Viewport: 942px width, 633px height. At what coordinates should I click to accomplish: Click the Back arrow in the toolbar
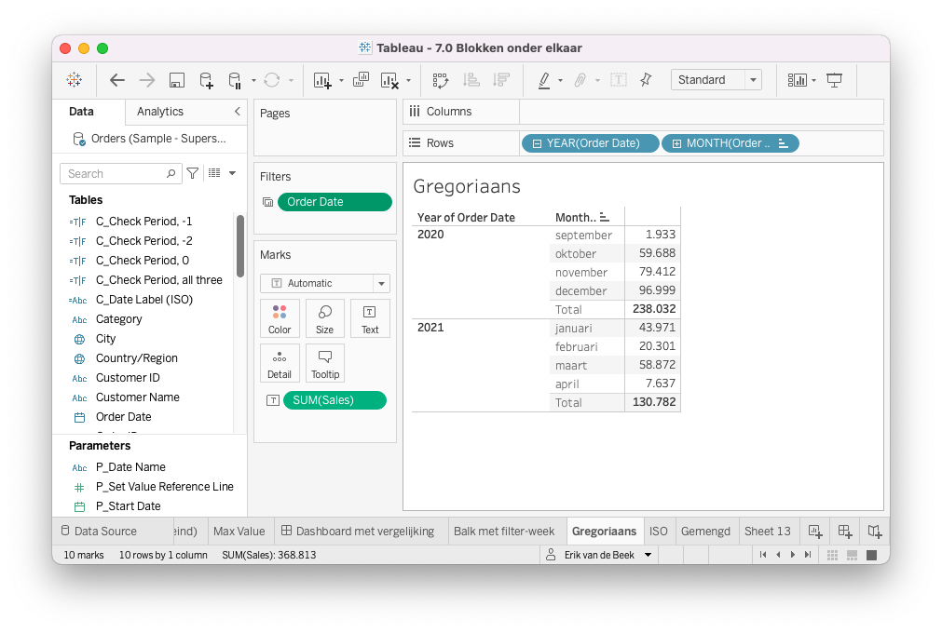[117, 80]
